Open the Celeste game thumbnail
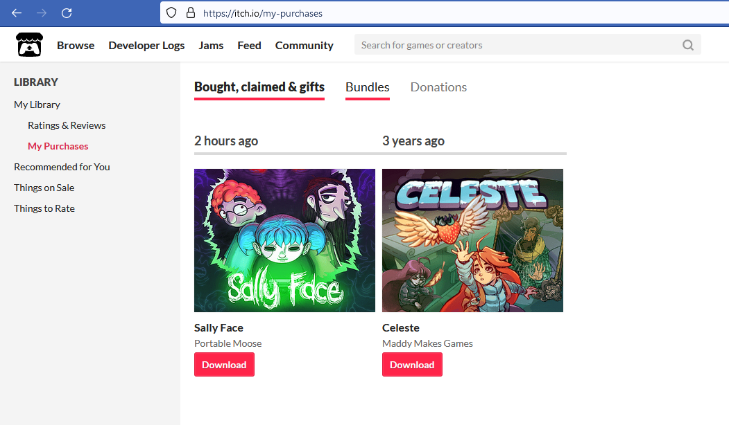This screenshot has height=425, width=729. [472, 240]
